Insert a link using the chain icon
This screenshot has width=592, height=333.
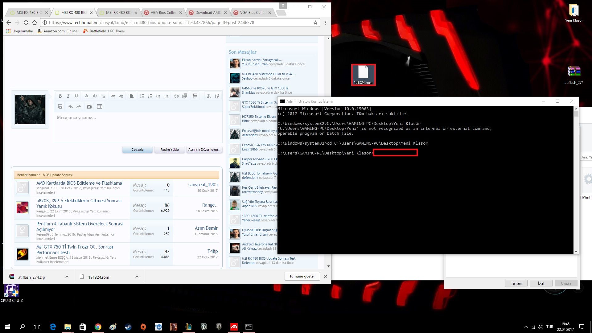click(113, 96)
